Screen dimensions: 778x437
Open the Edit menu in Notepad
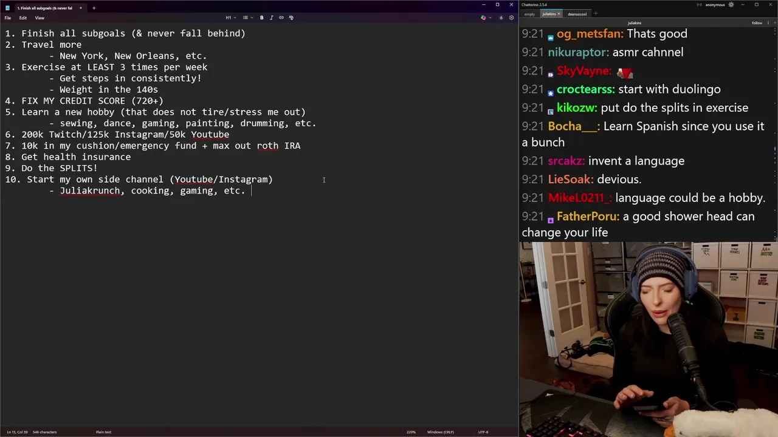[22, 18]
